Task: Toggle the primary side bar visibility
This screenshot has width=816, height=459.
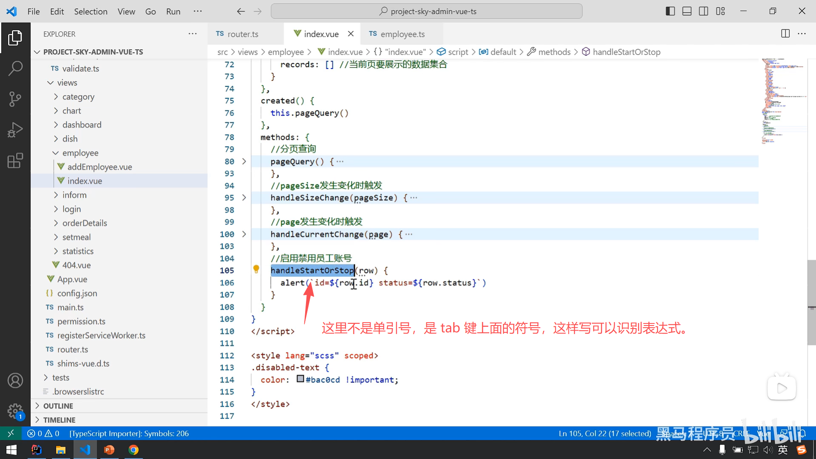Action: (670, 11)
